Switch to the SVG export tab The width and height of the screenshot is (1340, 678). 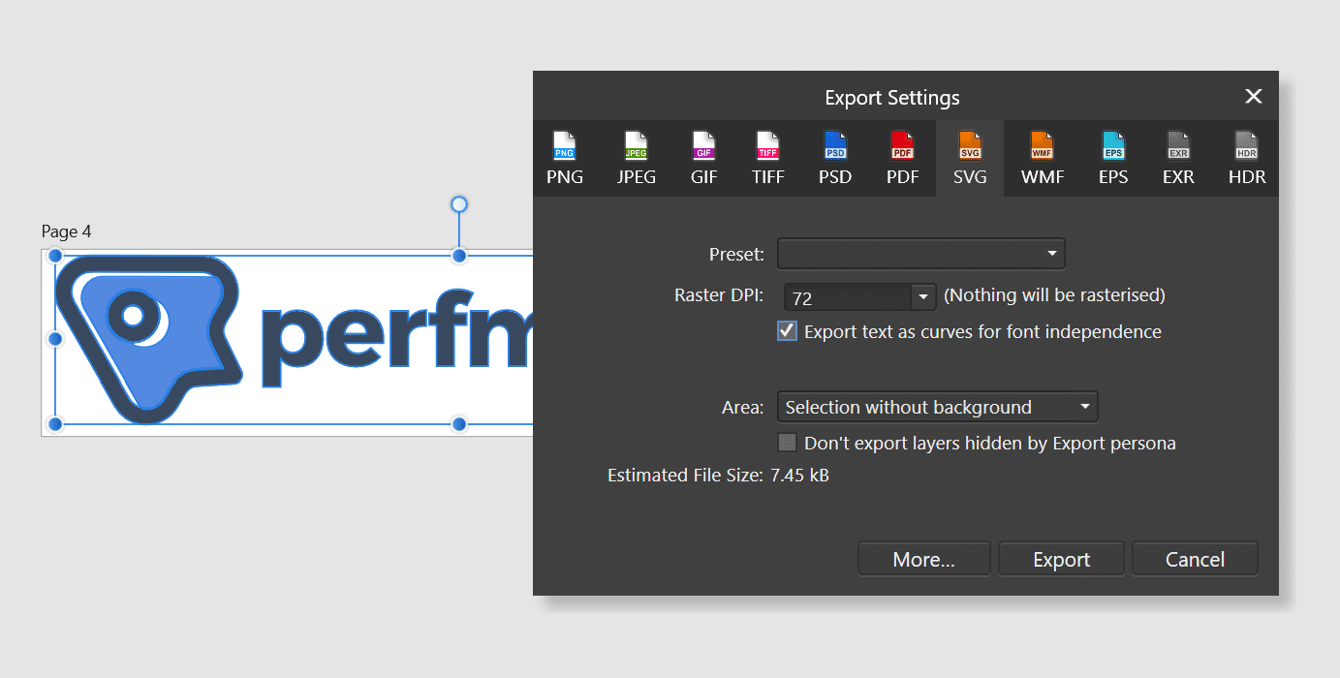click(969, 158)
